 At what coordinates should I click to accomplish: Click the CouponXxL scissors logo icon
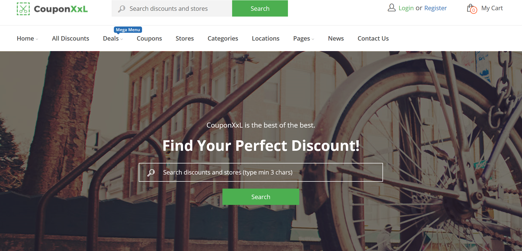pyautogui.click(x=23, y=9)
